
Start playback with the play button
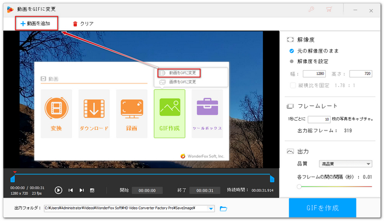coord(58,190)
